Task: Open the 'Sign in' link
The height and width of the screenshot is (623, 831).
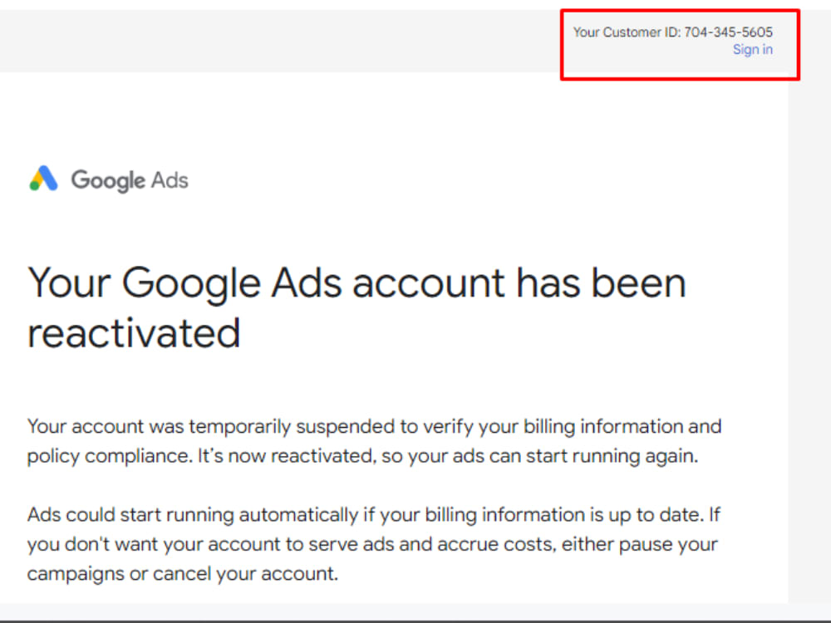Action: point(752,49)
